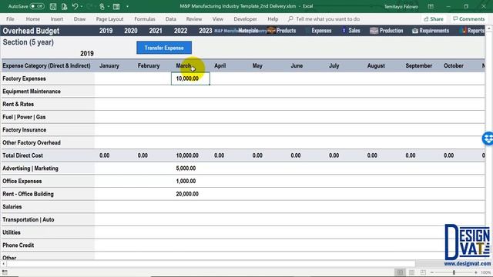
Task: Jump to the 2022 year link
Action: (180, 31)
